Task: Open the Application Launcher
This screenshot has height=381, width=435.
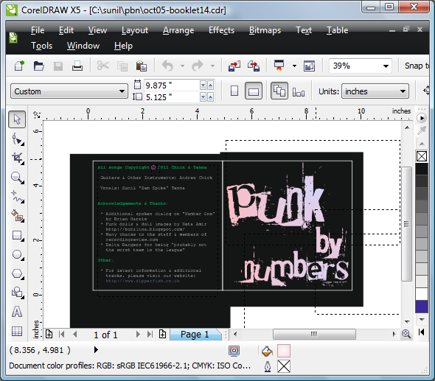Action: pos(279,66)
